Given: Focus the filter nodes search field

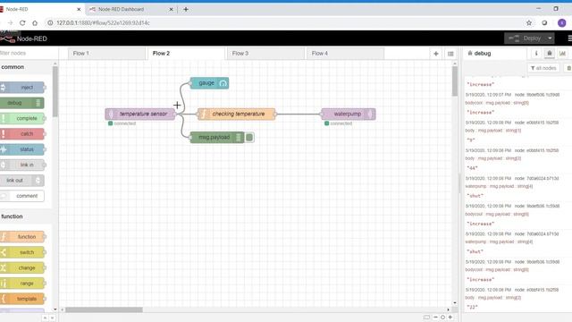Looking at the screenshot, I should [29, 54].
